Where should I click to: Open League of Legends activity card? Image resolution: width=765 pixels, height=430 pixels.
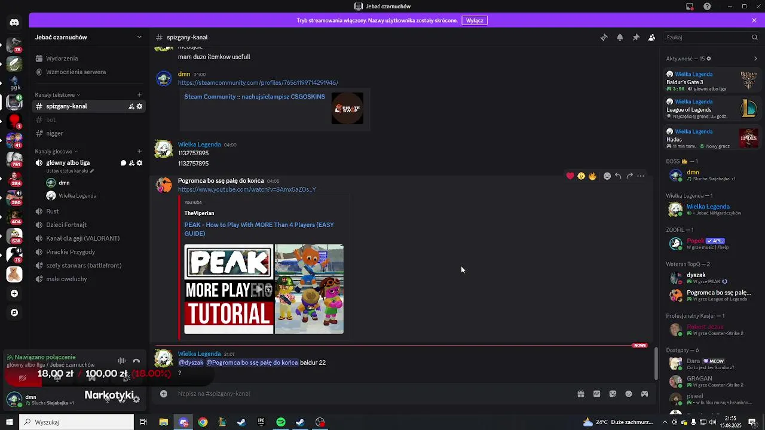coord(712,109)
